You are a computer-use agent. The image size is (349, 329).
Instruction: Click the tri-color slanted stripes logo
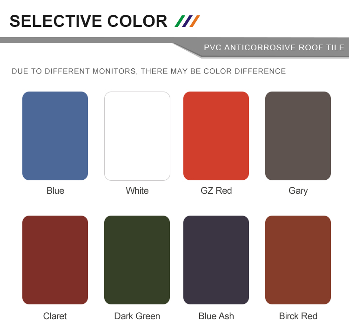coord(187,21)
